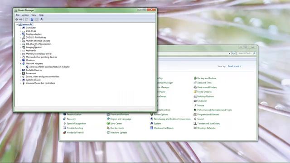Open the View by Small icons dropdown
This screenshot has height=163, width=290.
235,66
